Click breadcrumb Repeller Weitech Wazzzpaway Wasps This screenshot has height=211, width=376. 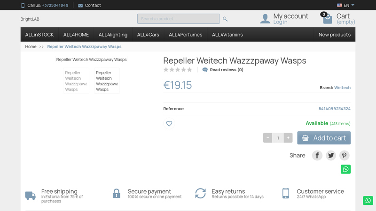(x=84, y=46)
